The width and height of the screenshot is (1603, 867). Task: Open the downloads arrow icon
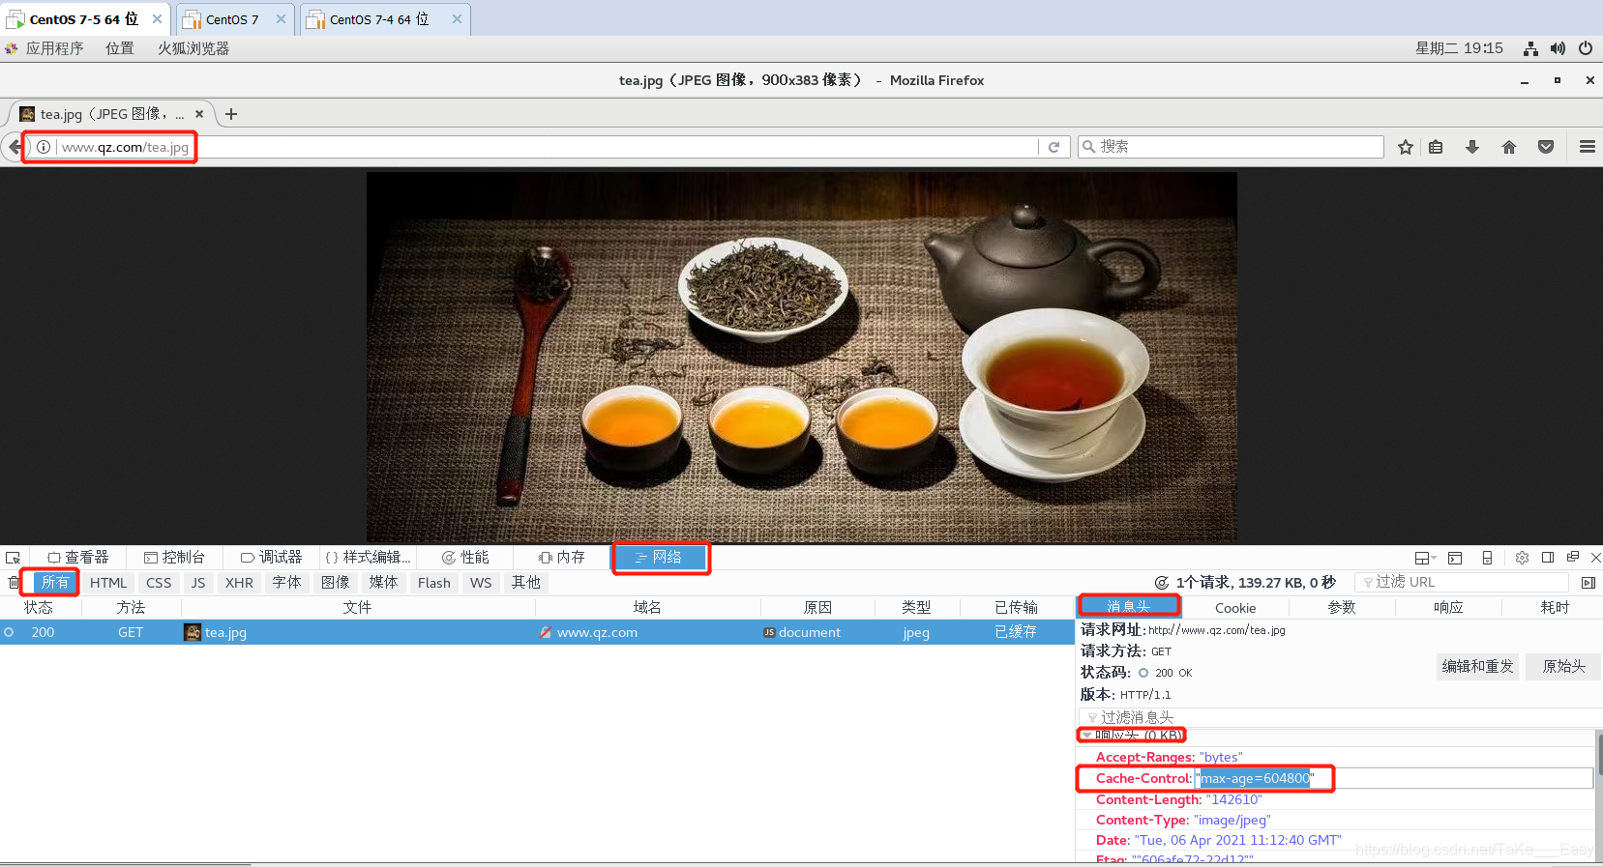tap(1472, 147)
